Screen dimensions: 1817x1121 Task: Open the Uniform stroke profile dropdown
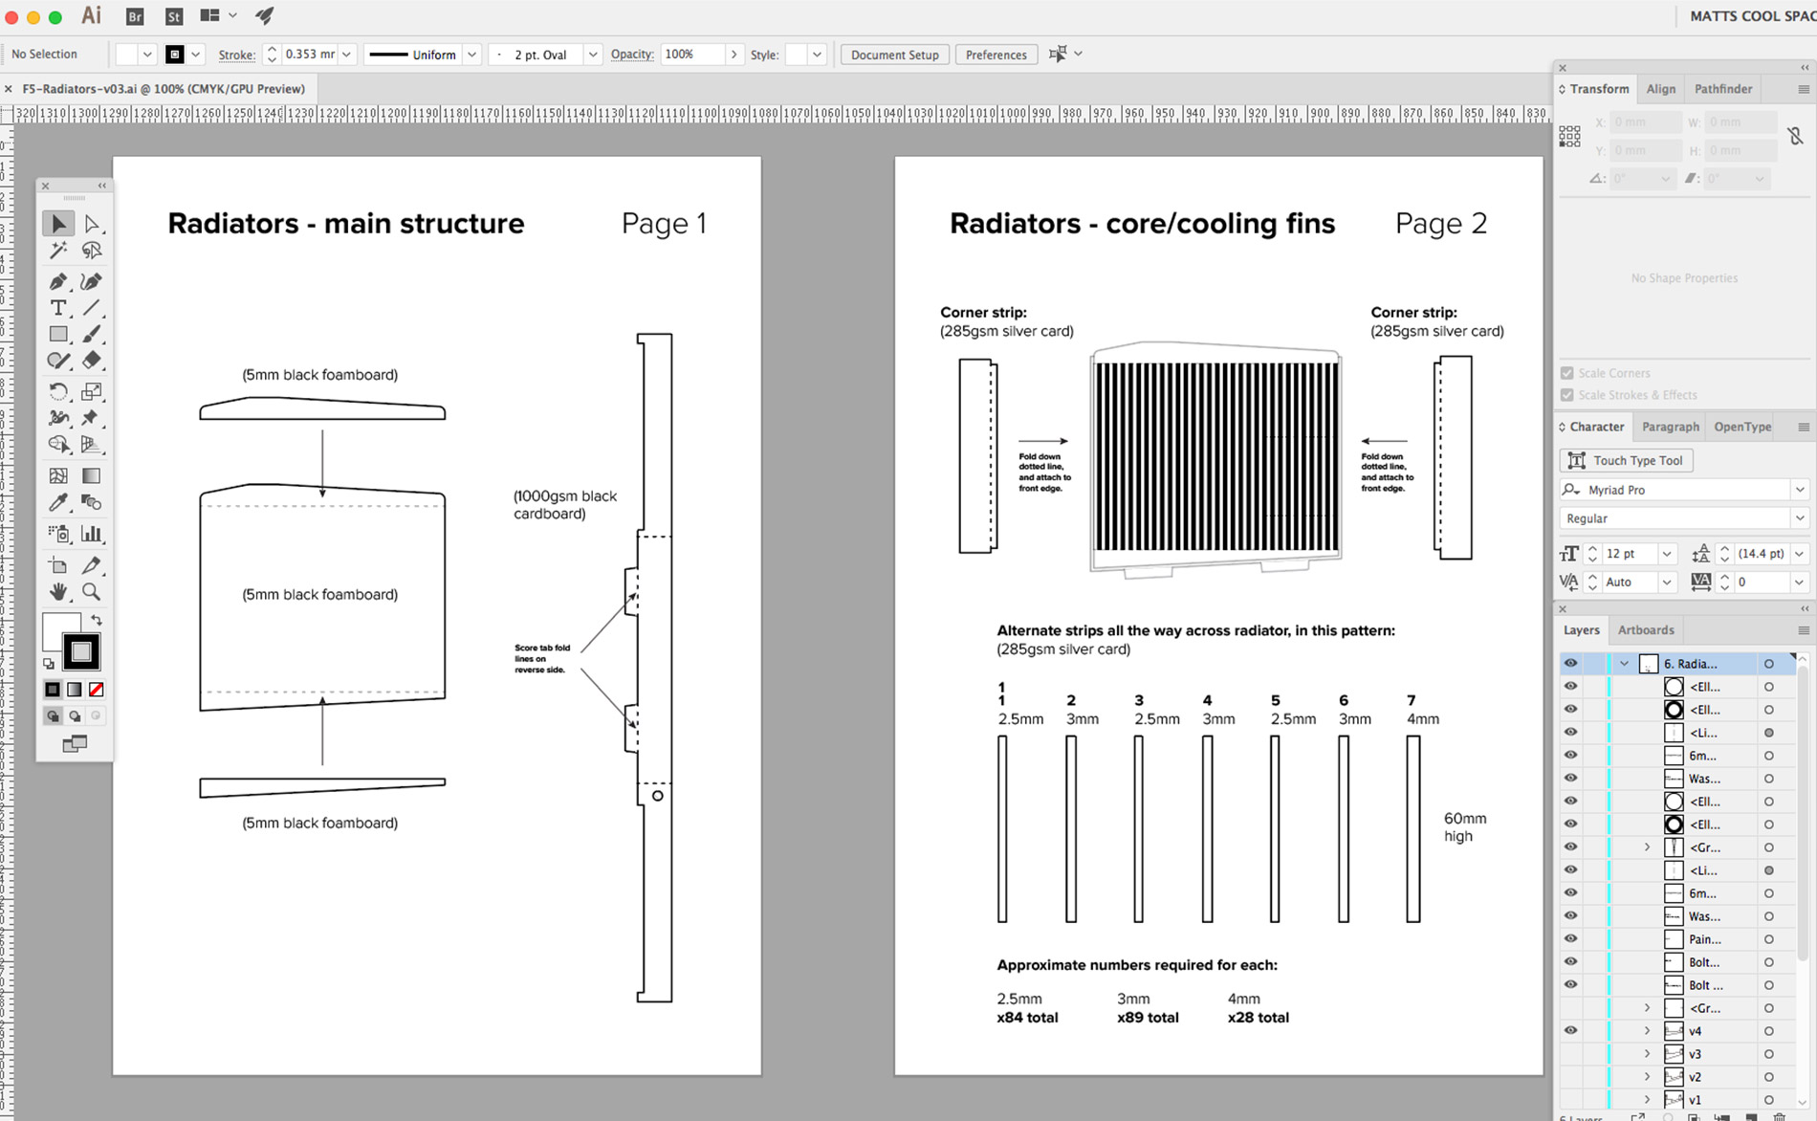(472, 54)
